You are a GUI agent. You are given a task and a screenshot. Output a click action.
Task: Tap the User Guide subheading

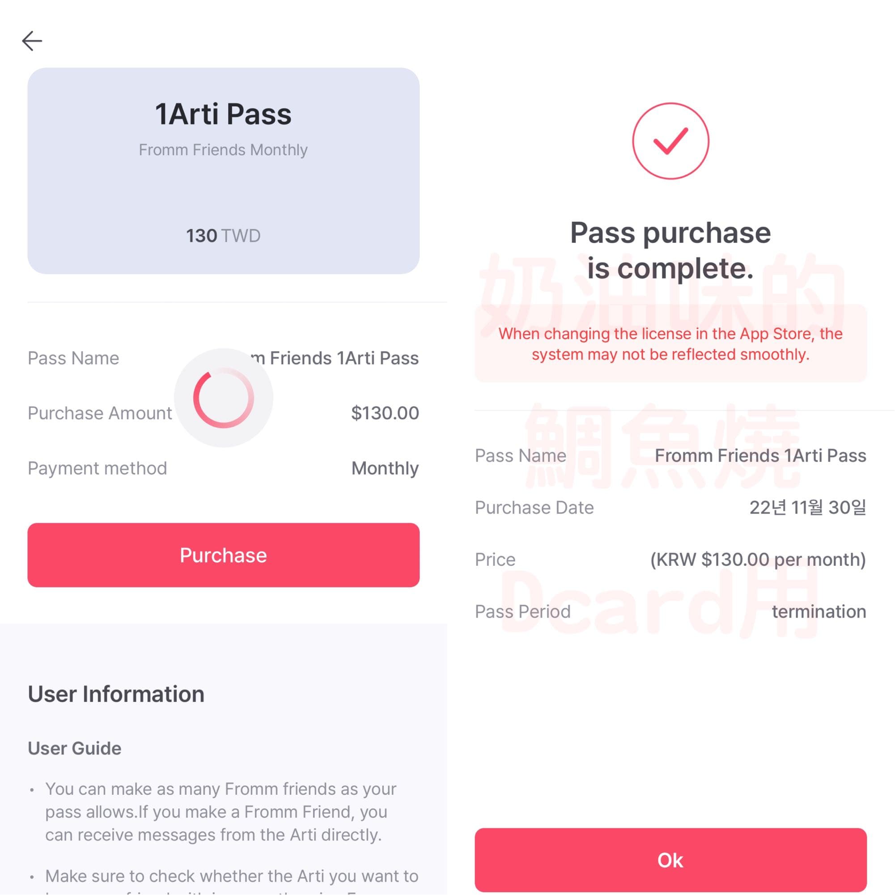coord(75,748)
